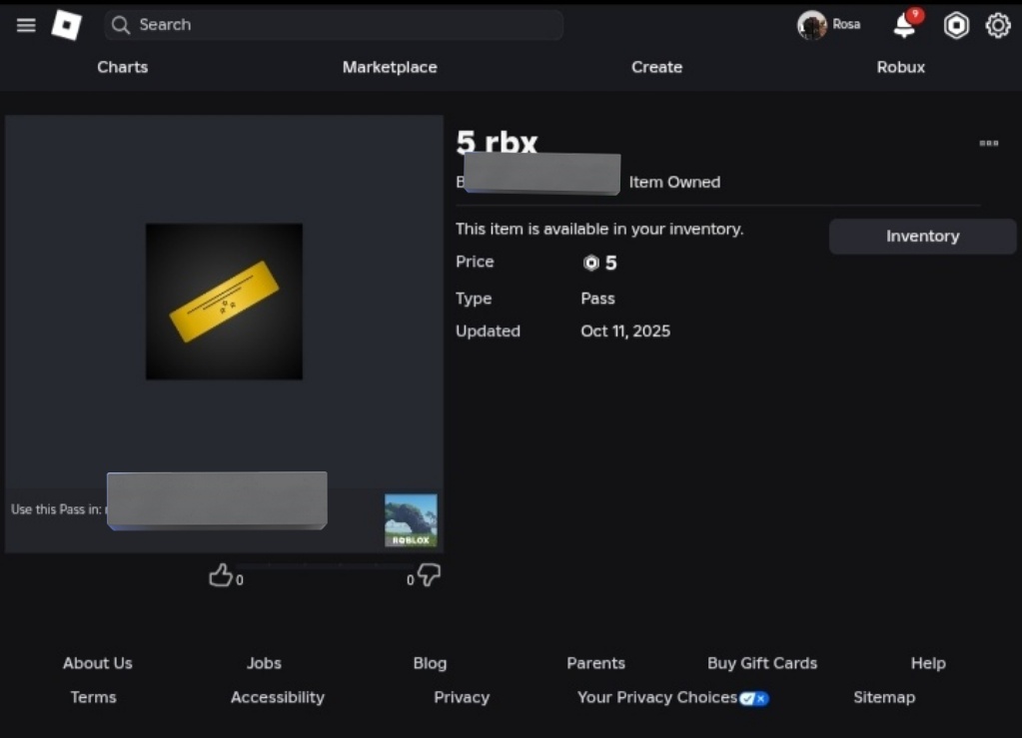Open the Help footer link
The width and height of the screenshot is (1022, 738).
tap(928, 663)
